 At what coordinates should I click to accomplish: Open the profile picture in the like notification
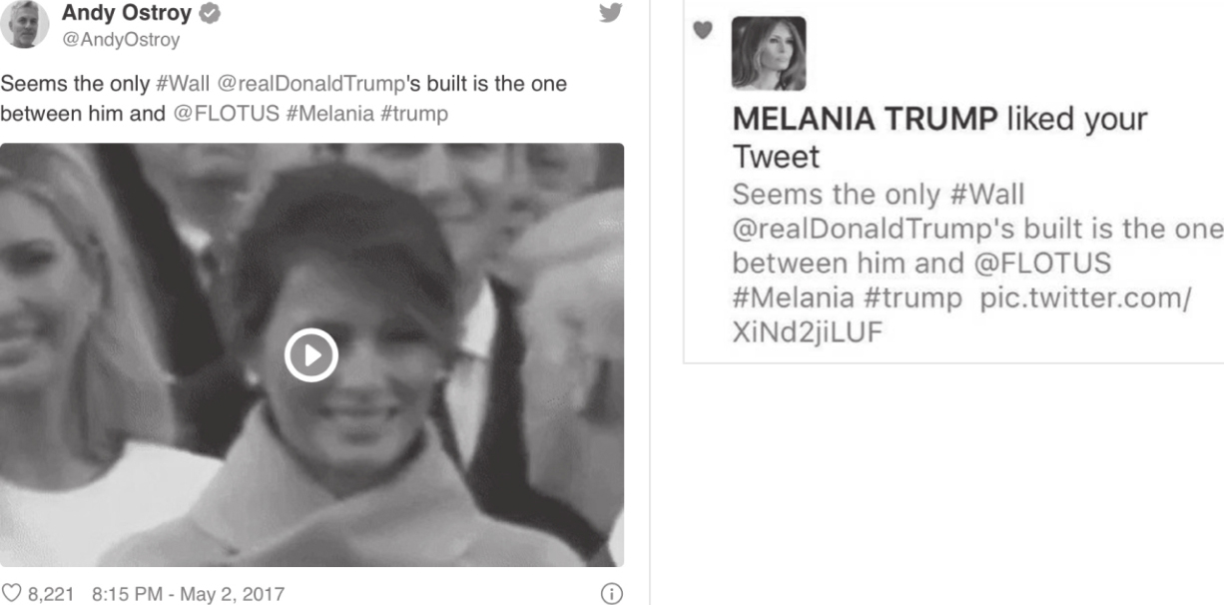[x=768, y=53]
